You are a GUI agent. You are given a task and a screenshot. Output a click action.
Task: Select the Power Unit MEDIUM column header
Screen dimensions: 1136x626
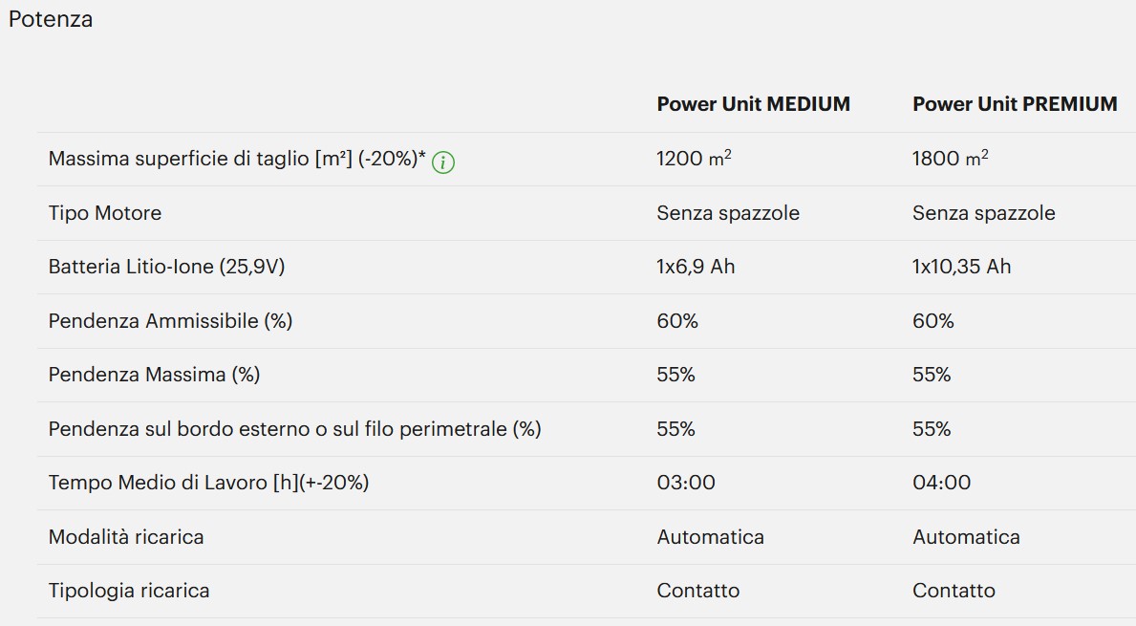pyautogui.click(x=754, y=104)
